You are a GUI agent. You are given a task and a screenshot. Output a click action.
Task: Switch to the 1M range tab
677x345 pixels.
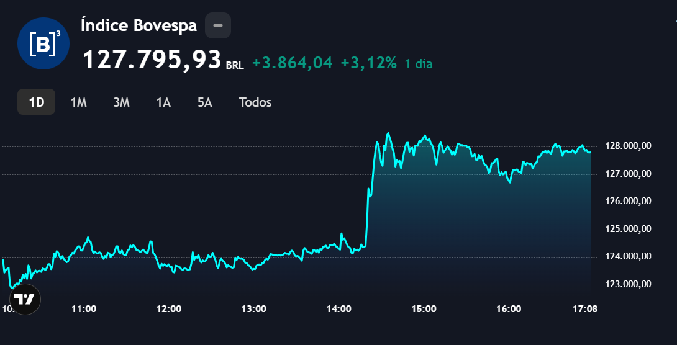tap(78, 102)
